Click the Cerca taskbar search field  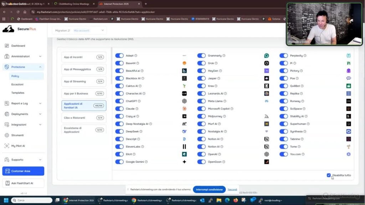click(32, 200)
